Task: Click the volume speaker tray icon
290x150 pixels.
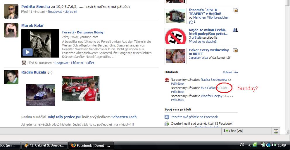Action: pyautogui.click(x=274, y=145)
